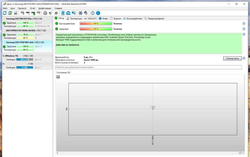Click the blue refresh arrows toolbar icon
The image size is (250, 157).
tap(5, 13)
